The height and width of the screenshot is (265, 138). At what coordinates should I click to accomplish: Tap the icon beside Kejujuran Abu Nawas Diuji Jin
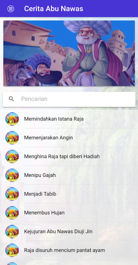(12, 231)
